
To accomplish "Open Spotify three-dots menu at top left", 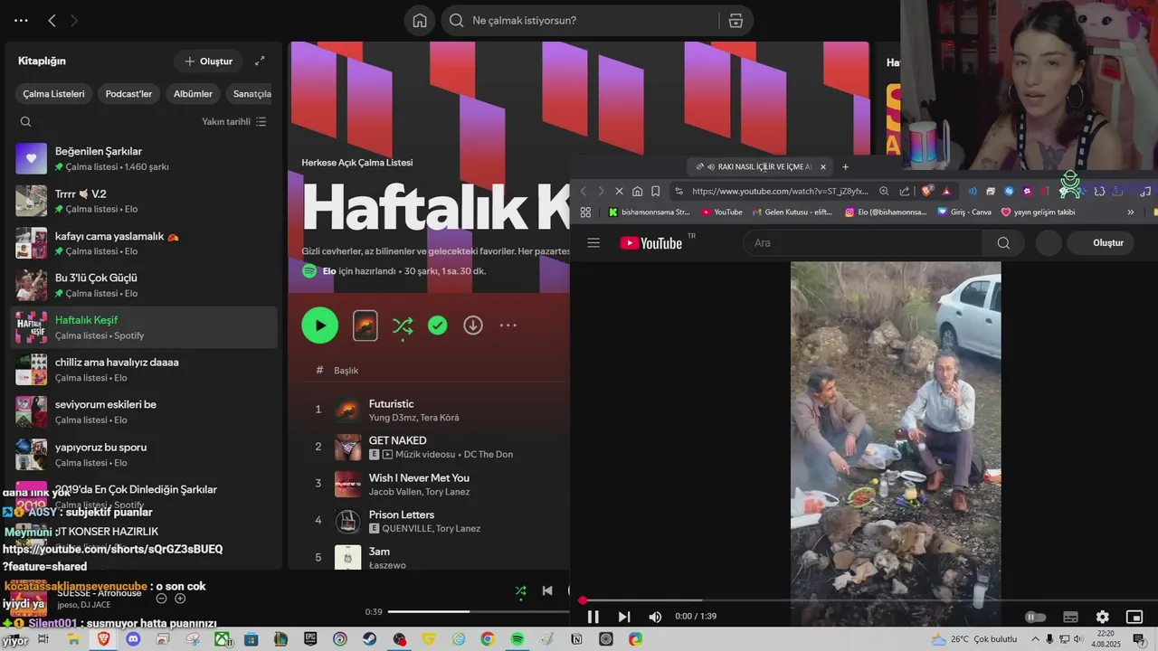I will (21, 20).
